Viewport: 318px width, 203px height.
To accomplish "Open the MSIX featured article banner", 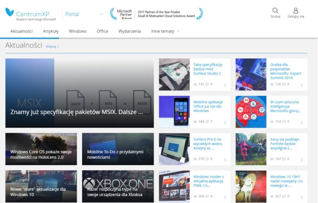I will [80, 93].
